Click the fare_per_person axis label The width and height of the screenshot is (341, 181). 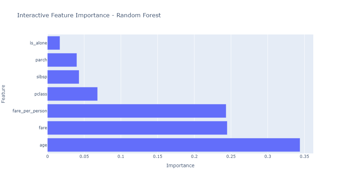point(30,111)
